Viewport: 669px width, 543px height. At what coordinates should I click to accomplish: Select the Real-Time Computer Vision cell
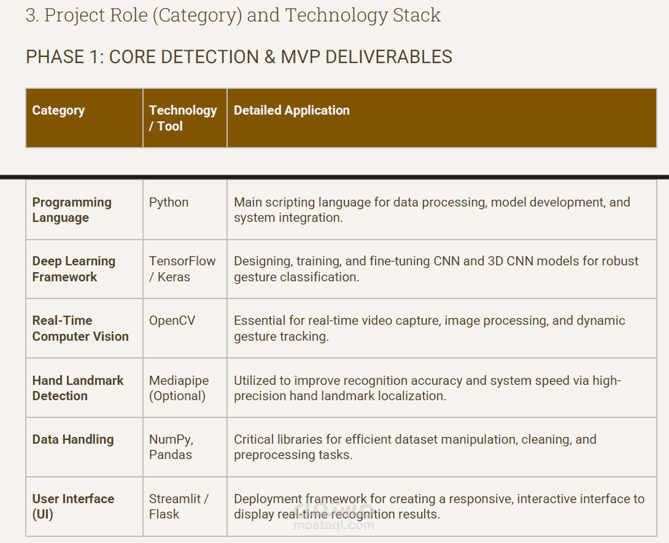(x=80, y=328)
